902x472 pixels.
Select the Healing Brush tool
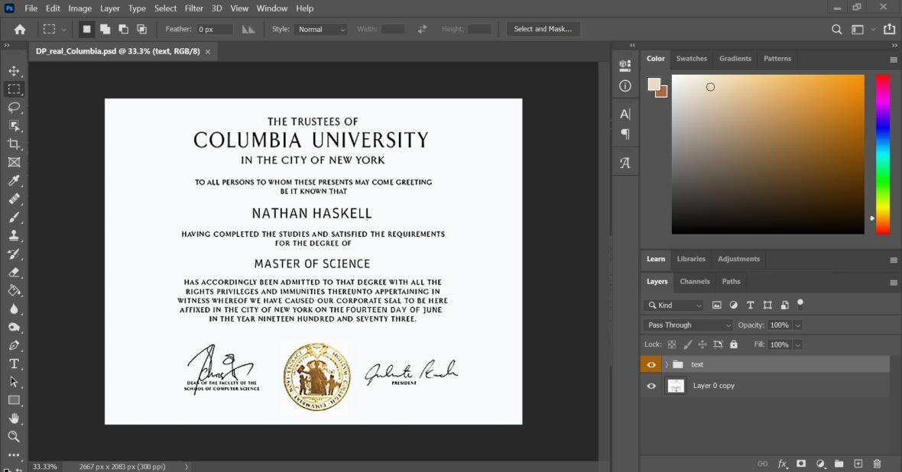[14, 199]
